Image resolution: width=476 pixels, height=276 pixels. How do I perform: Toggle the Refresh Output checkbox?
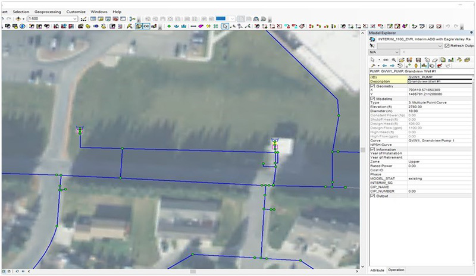(447, 46)
